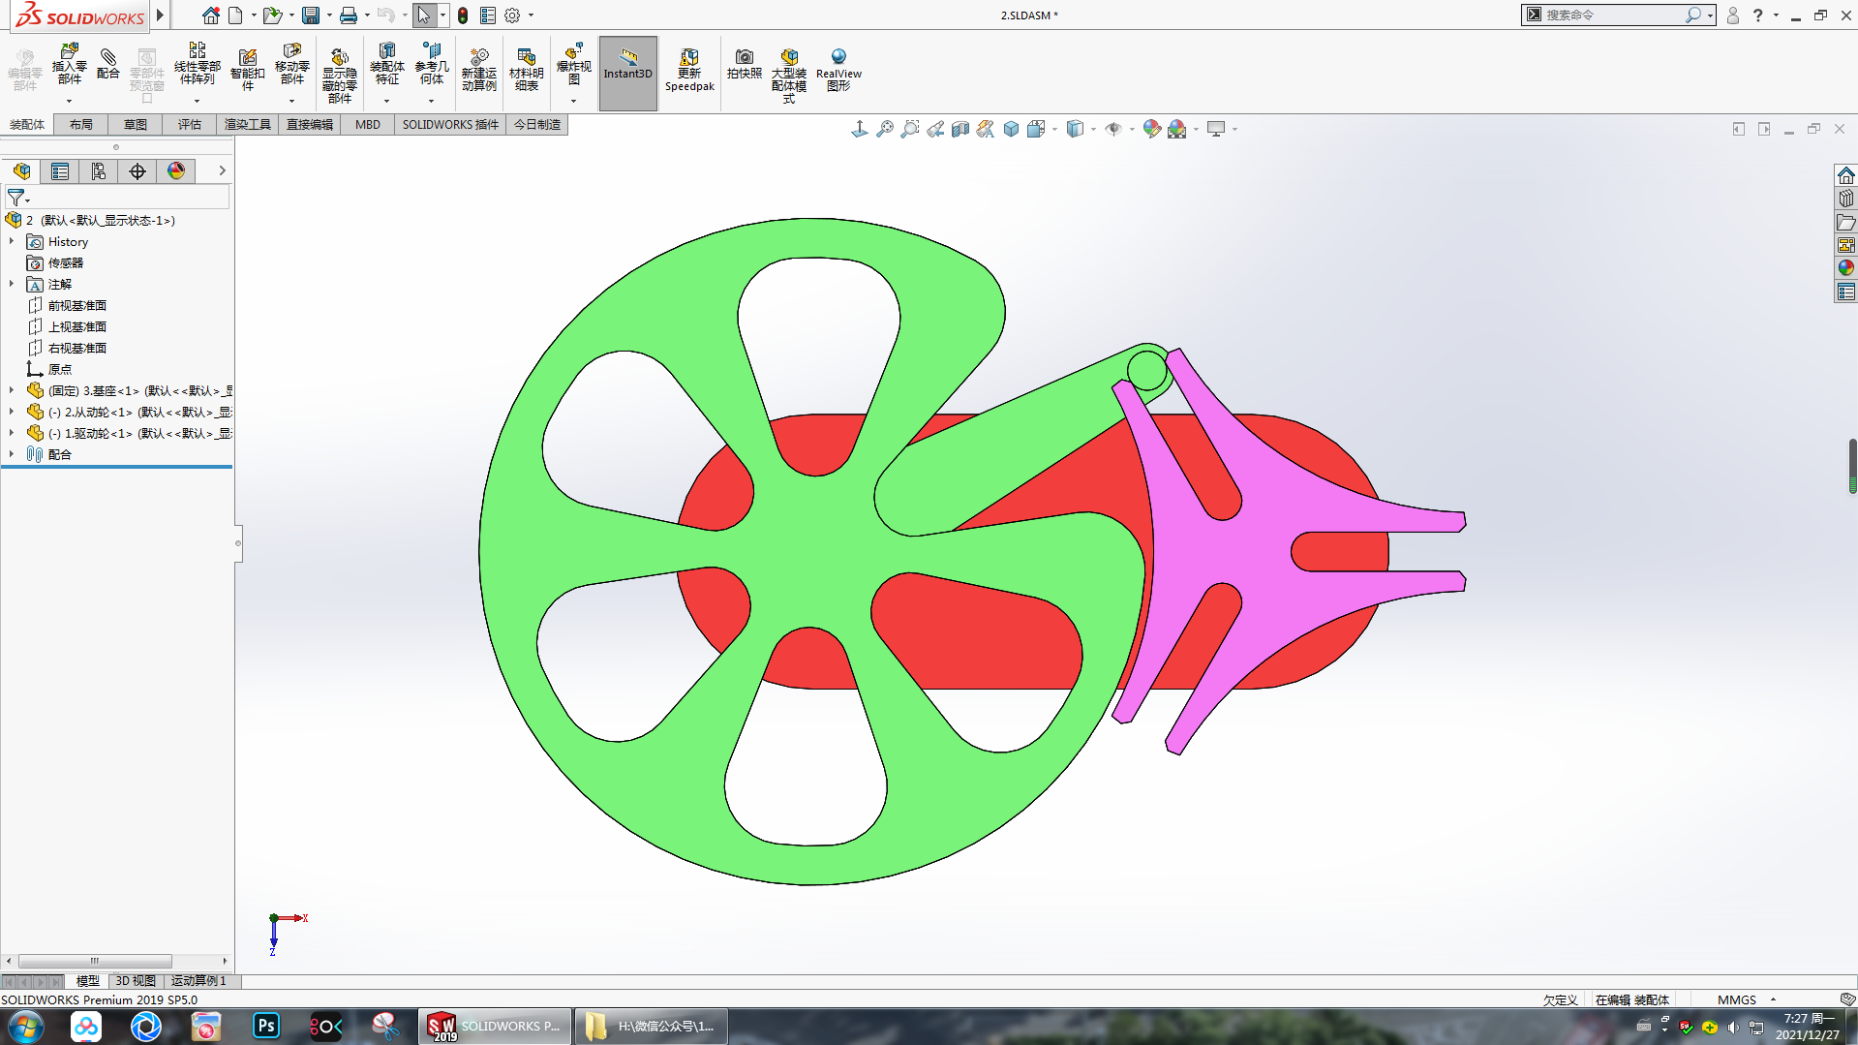Switch to the 草图 ribbon tab
This screenshot has width=1858, height=1045.
point(136,124)
